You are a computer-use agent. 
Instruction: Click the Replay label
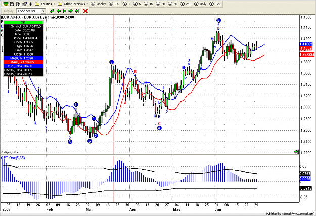(9, 11)
